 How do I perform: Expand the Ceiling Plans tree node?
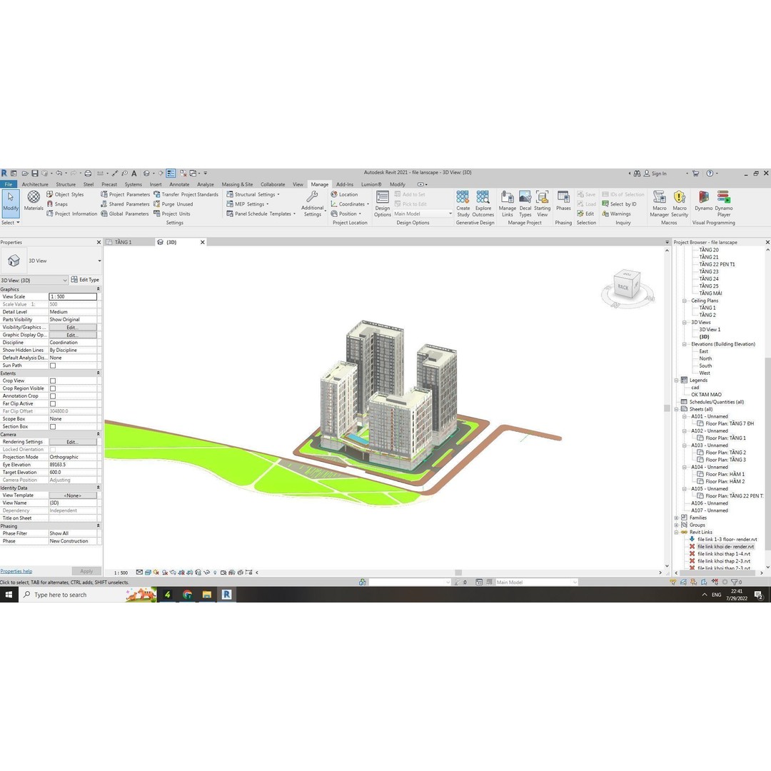(x=683, y=301)
